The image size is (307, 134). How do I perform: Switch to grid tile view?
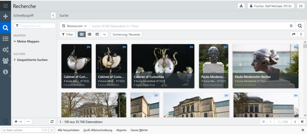82,34
